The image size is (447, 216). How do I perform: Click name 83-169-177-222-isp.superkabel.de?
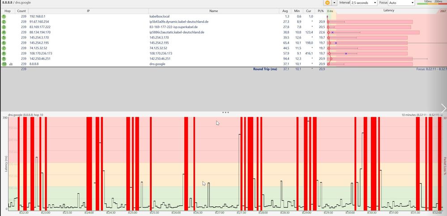[174, 27]
